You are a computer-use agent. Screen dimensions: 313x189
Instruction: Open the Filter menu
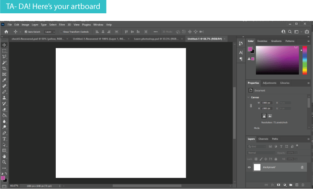(x=62, y=25)
